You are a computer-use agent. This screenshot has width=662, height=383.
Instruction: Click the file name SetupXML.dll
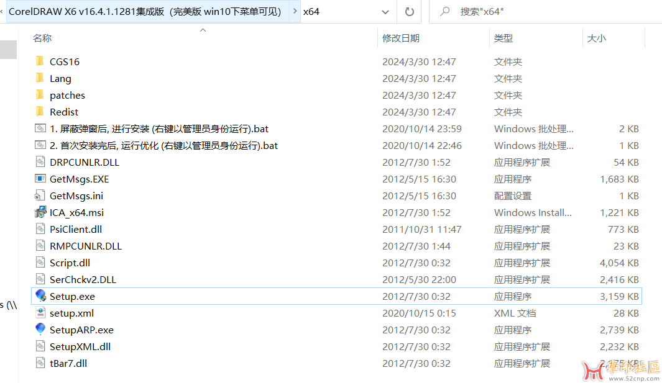click(80, 347)
